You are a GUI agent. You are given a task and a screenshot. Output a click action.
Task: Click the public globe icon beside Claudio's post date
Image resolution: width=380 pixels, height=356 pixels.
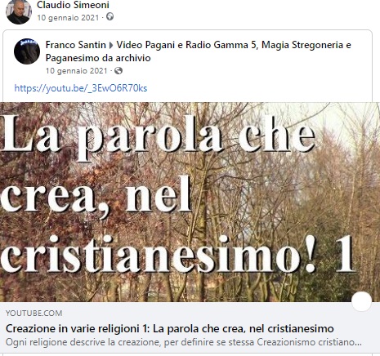coord(110,17)
